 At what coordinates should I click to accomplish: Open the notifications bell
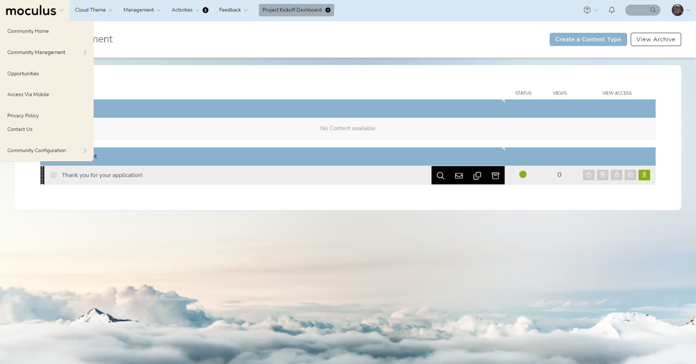612,10
